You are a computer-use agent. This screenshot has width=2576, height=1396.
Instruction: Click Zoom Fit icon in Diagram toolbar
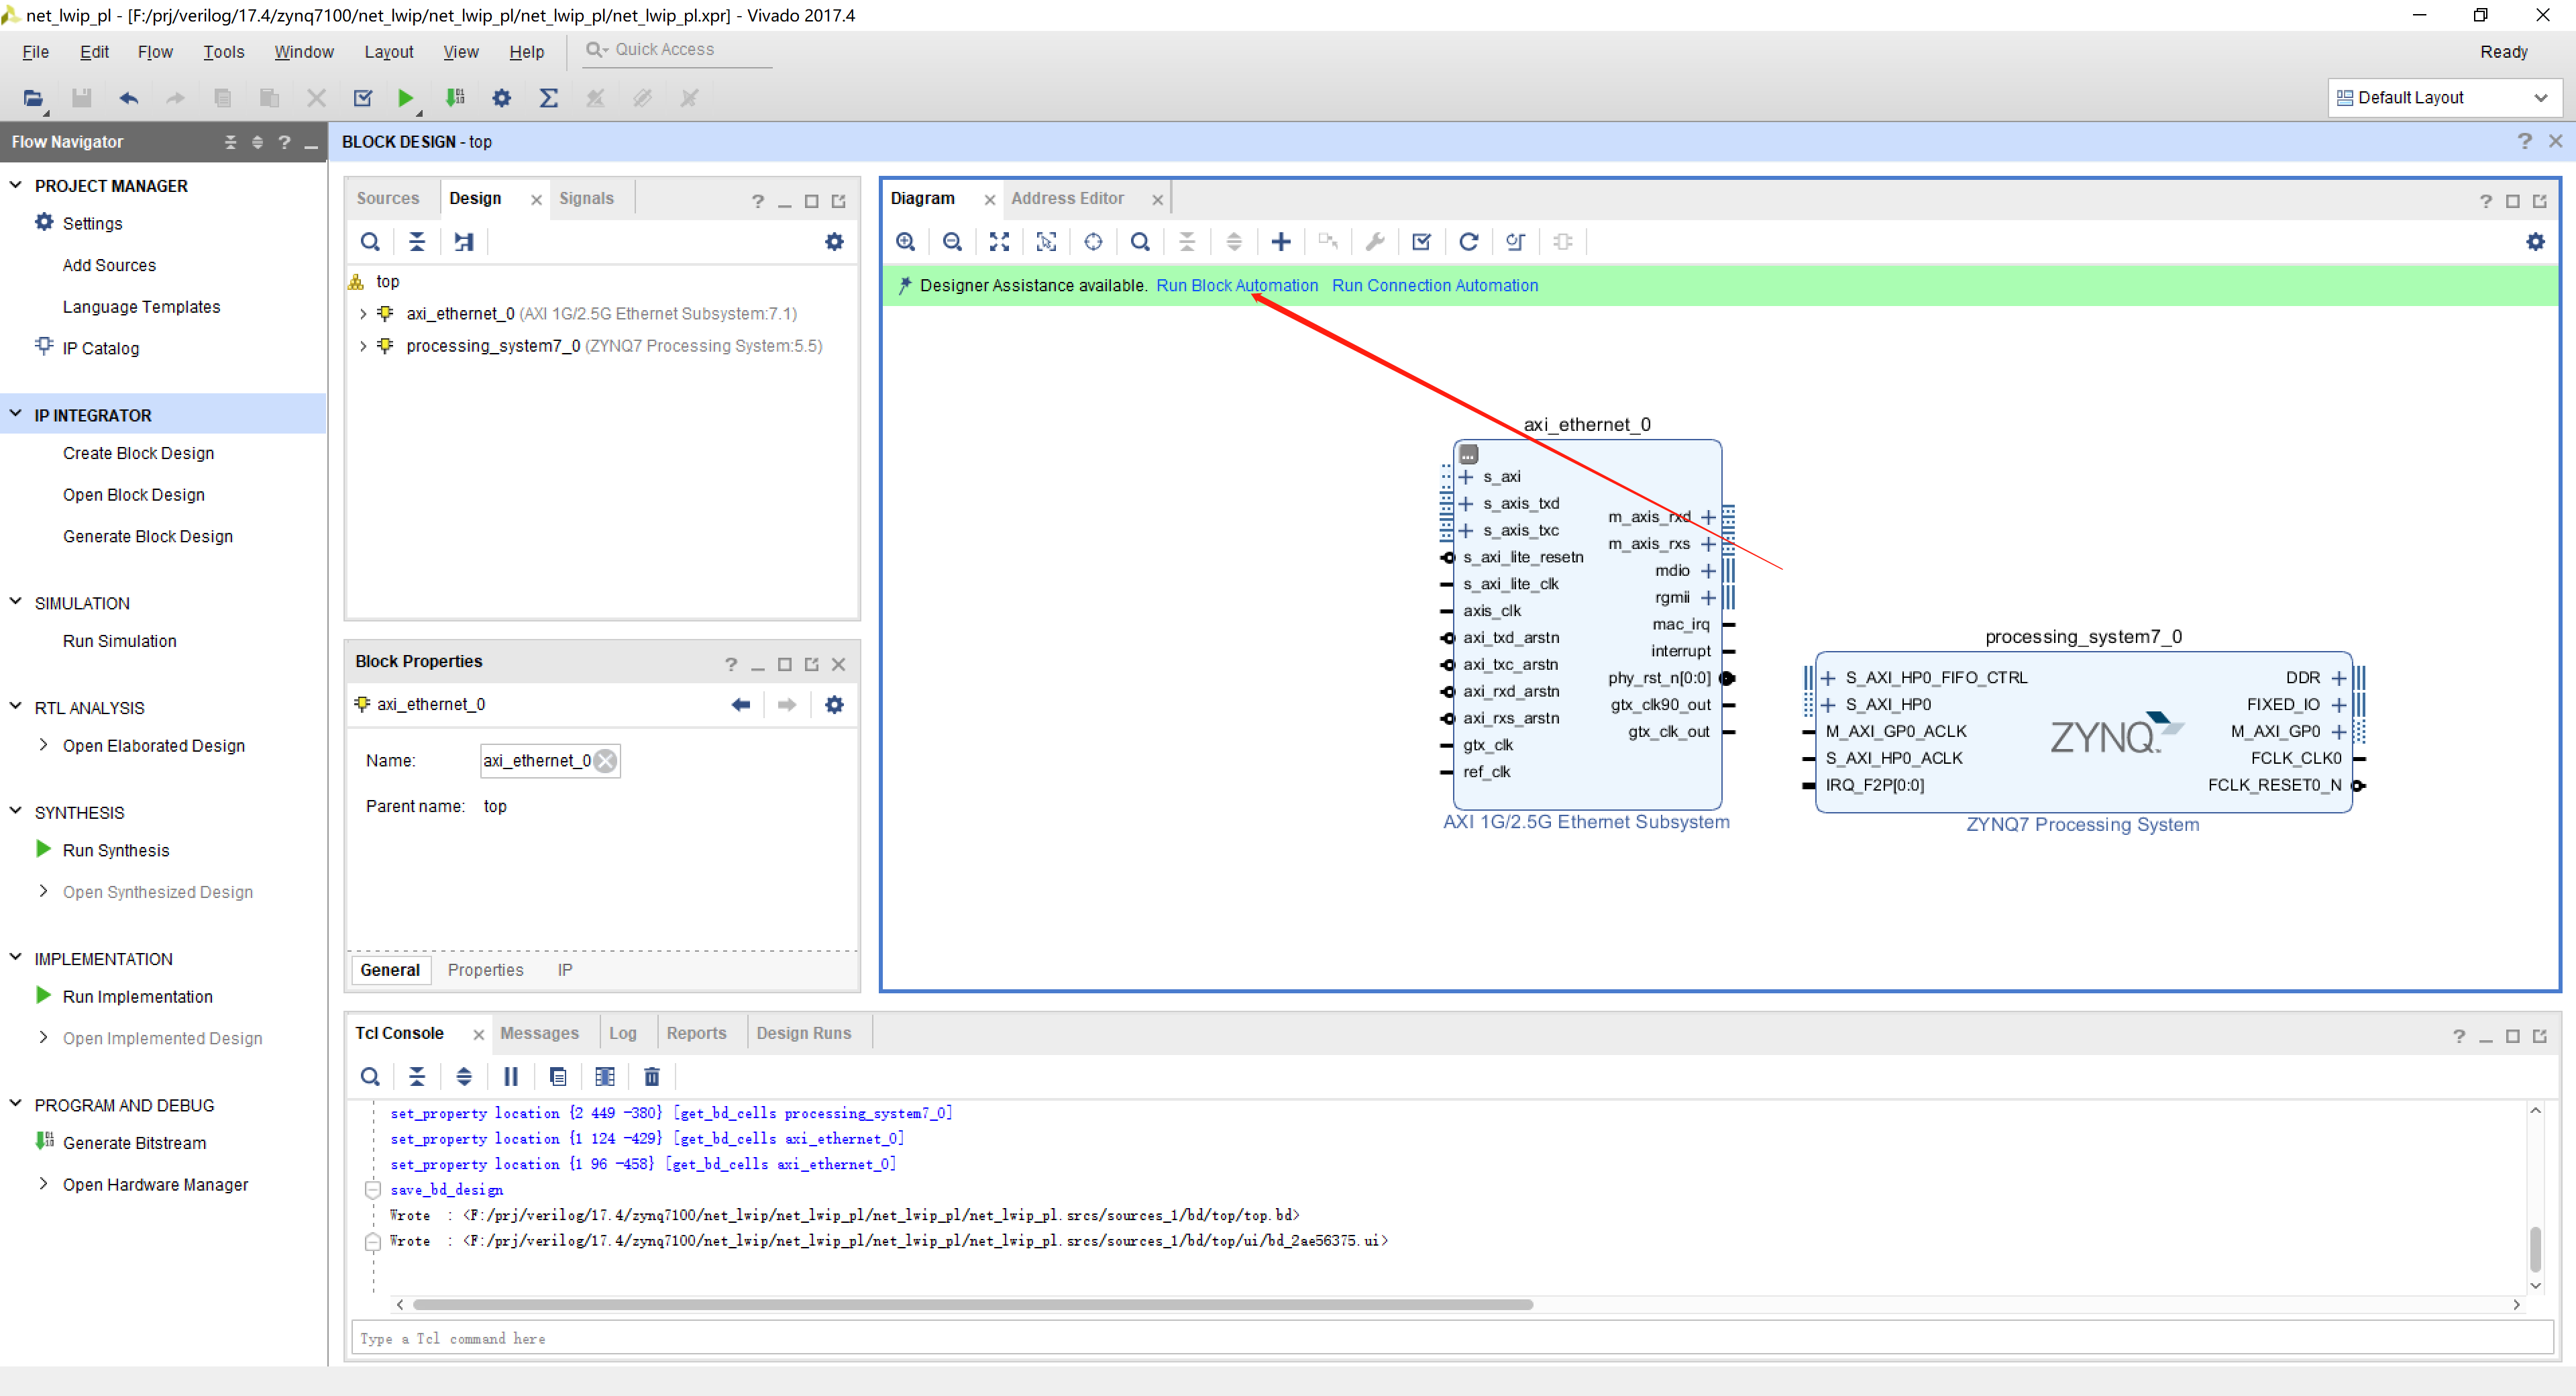999,241
